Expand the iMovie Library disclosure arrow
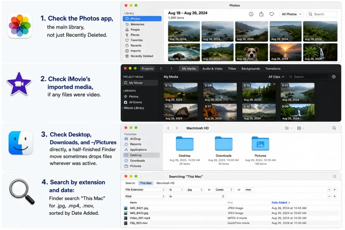The image size is (345, 230). pos(122,108)
